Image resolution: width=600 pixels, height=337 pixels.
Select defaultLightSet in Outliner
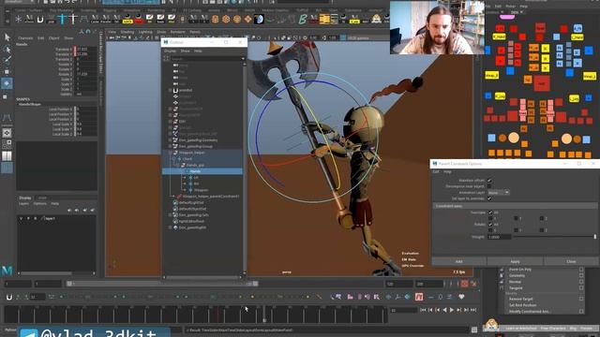point(191,202)
